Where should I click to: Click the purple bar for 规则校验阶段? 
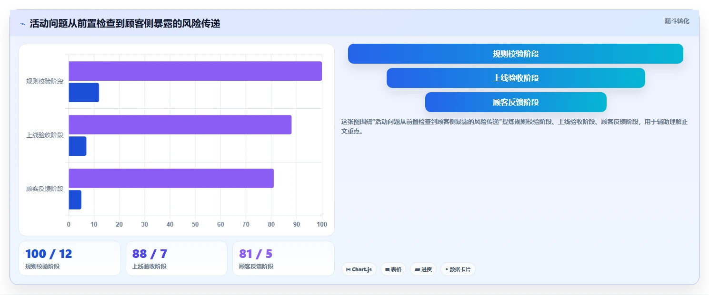coord(195,71)
